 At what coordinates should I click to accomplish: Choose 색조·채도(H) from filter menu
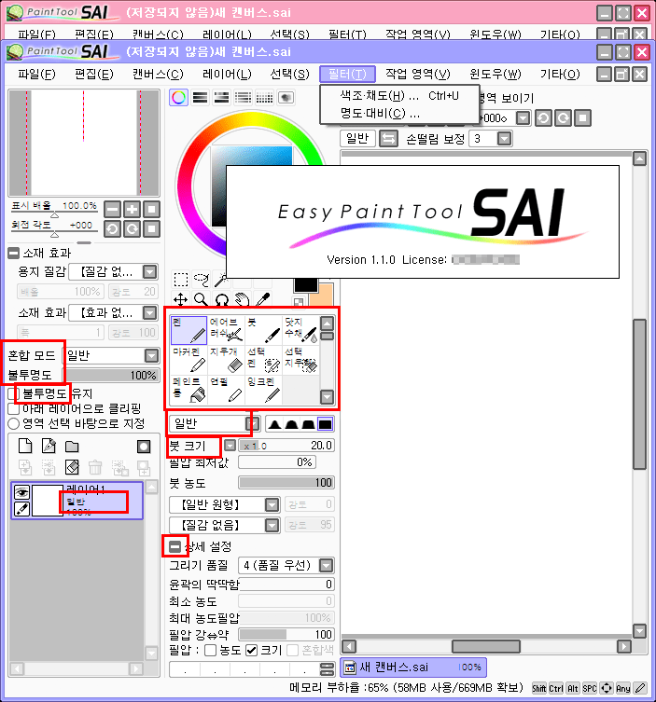(x=399, y=96)
